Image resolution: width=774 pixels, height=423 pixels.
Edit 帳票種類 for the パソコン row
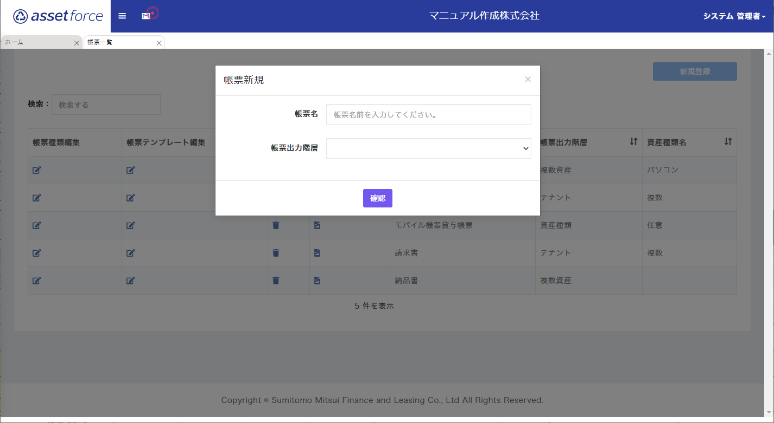coord(37,170)
